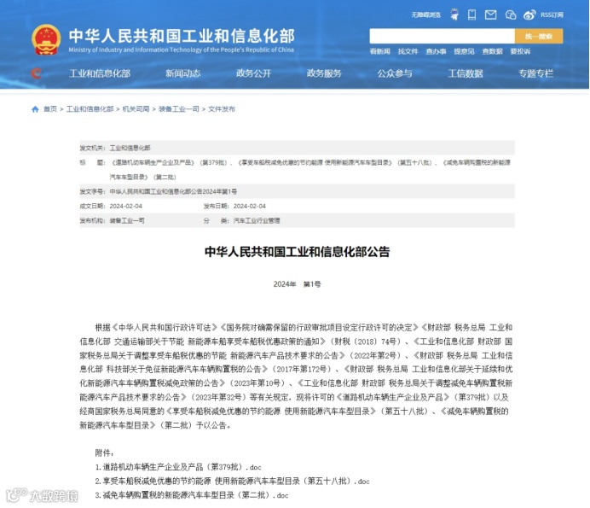Screen dimensions: 590x508
Task: Select the 看新闻 quick link
Action: point(379,51)
